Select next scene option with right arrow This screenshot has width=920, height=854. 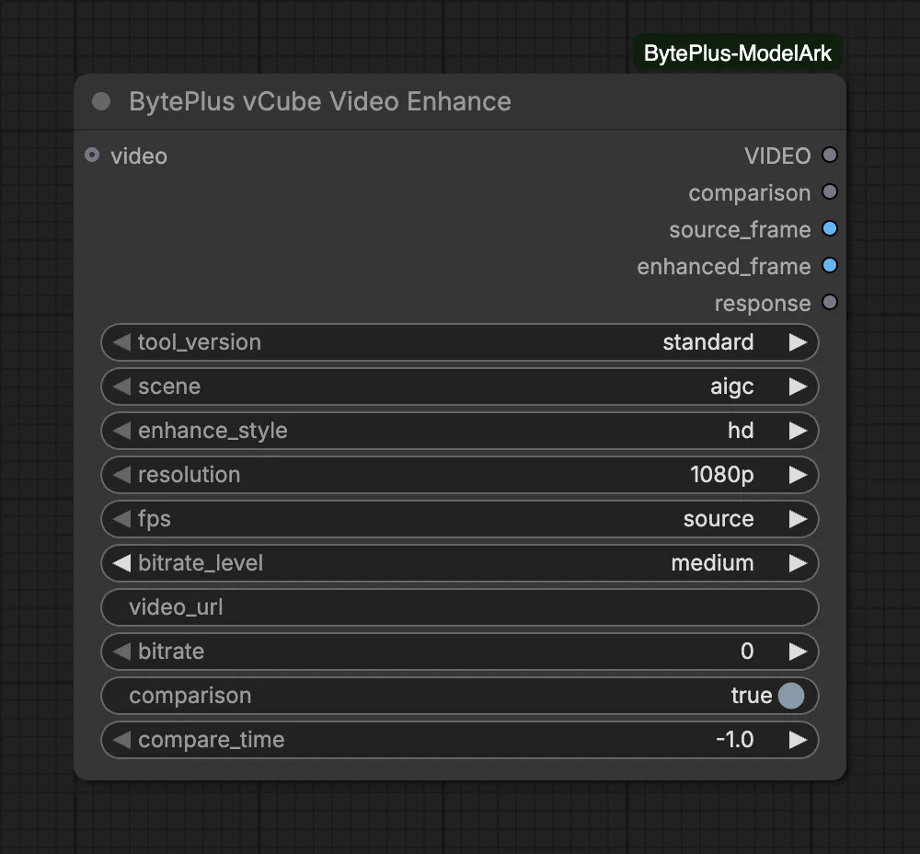click(798, 387)
